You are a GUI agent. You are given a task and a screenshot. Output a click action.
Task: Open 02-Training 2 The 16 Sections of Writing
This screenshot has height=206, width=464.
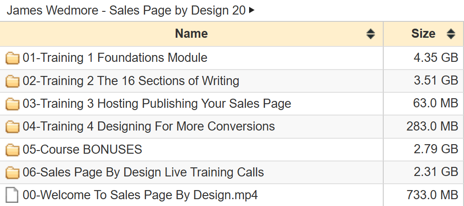pos(131,80)
